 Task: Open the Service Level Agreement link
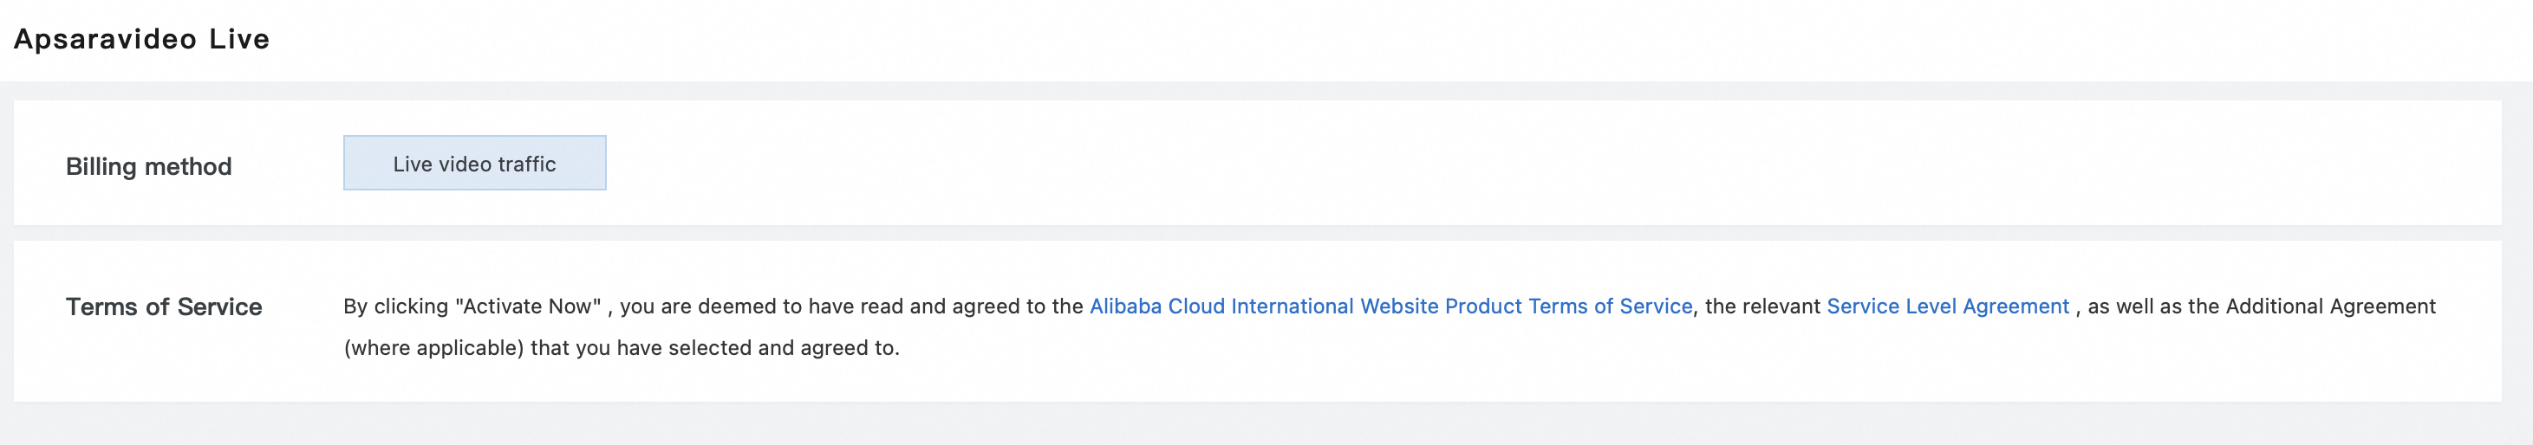pos(1947,306)
